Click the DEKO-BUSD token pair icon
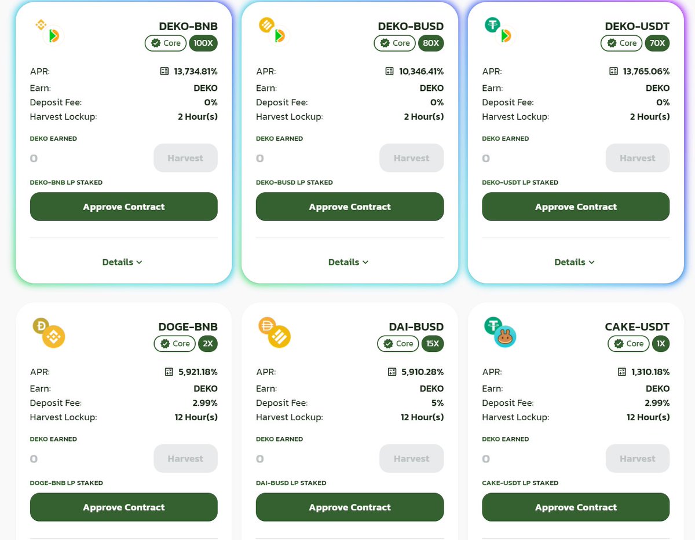 point(273,31)
